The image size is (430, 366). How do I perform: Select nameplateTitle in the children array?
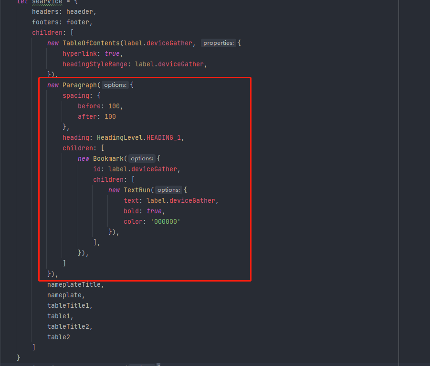[74, 284]
